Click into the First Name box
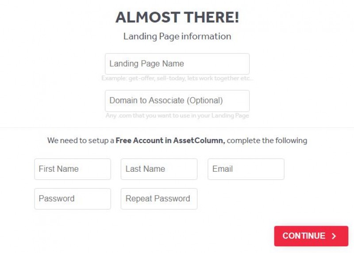354x253 pixels. point(73,169)
